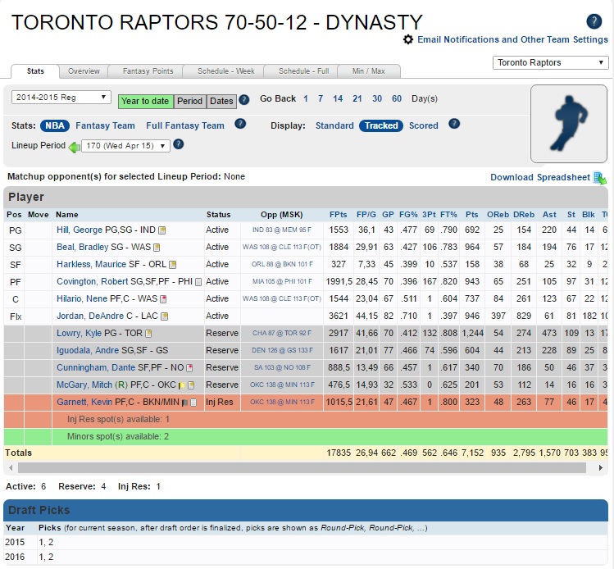Open help icon after Full Fantasy Team
Image resolution: width=614 pixels, height=569 pixels.
click(x=240, y=124)
